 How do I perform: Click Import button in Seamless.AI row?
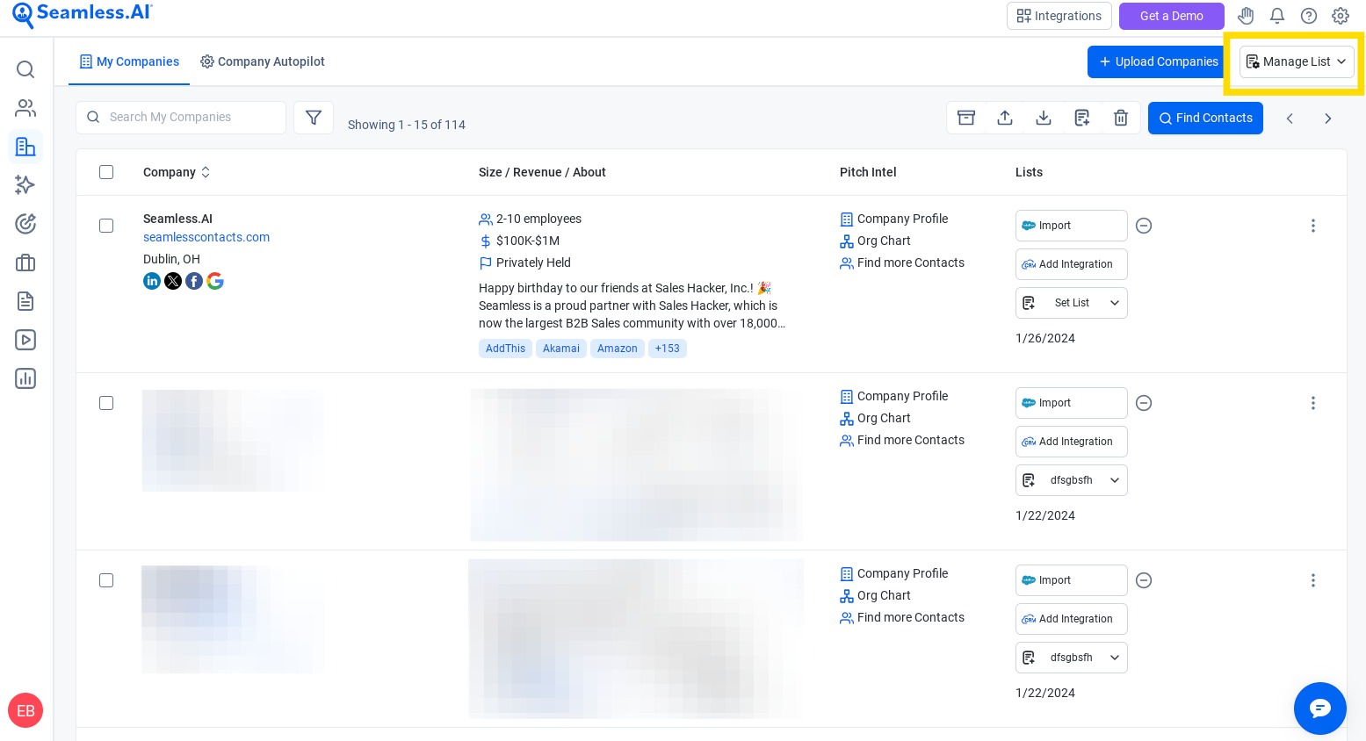coord(1072,226)
